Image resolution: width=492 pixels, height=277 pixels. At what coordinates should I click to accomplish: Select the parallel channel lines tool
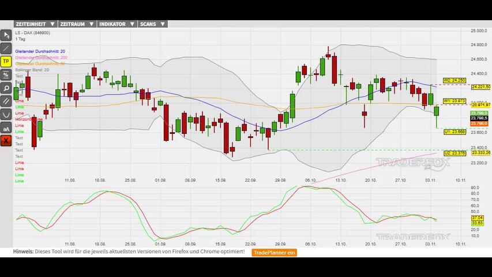coord(6,102)
